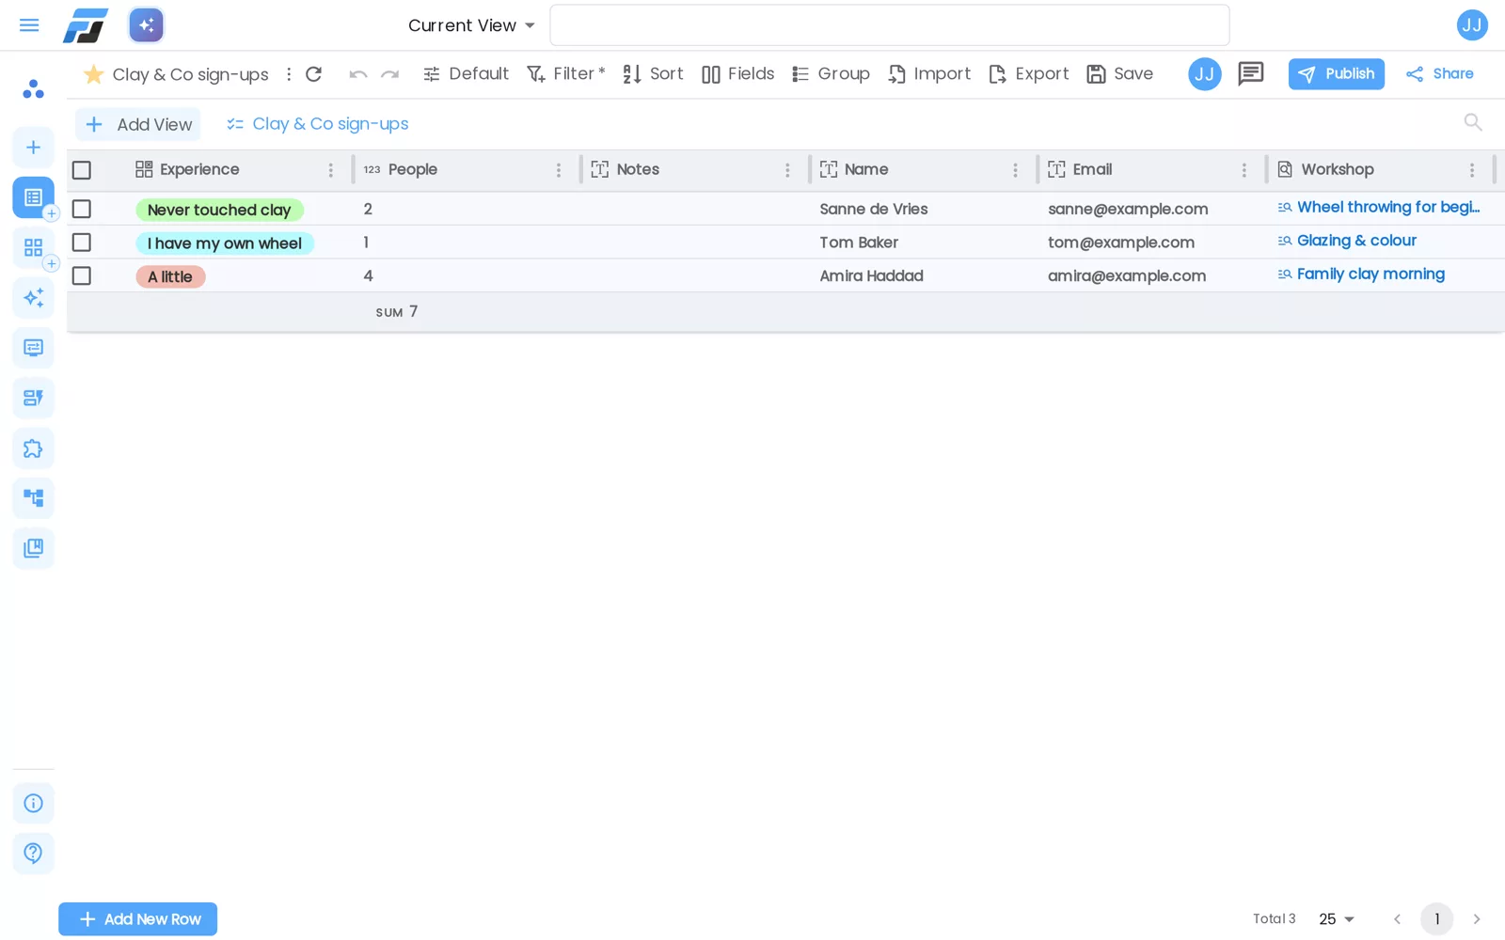This screenshot has width=1505, height=940.
Task: Open the Sort toolbar option
Action: tap(653, 74)
